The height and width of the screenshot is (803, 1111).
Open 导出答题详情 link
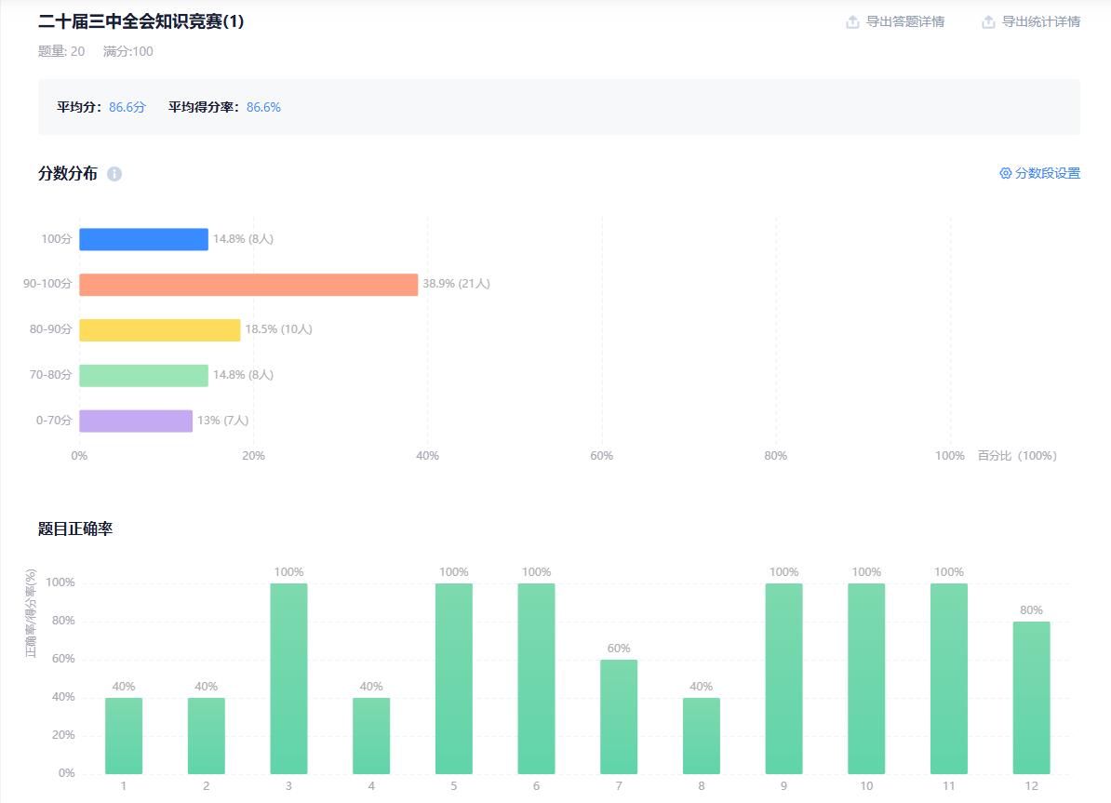click(x=904, y=22)
